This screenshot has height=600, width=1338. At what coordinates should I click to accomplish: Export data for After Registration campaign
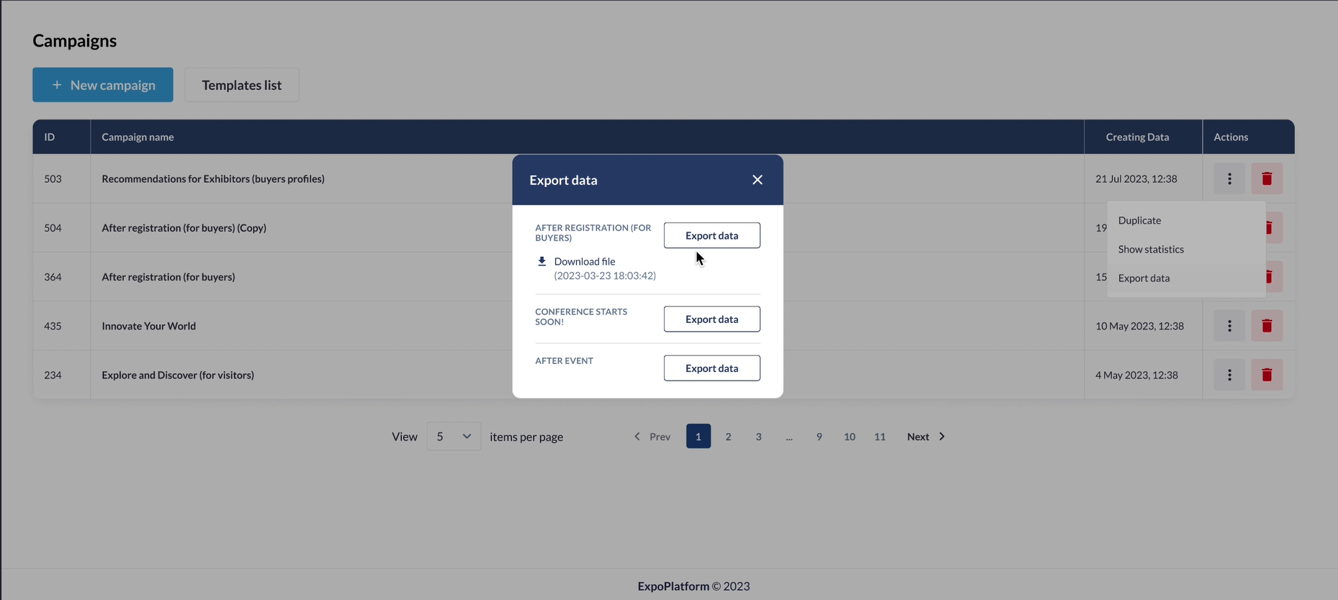click(x=711, y=235)
